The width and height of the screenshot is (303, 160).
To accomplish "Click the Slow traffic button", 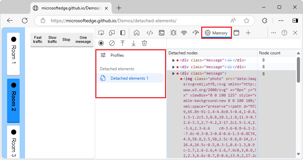I will tap(52, 39).
